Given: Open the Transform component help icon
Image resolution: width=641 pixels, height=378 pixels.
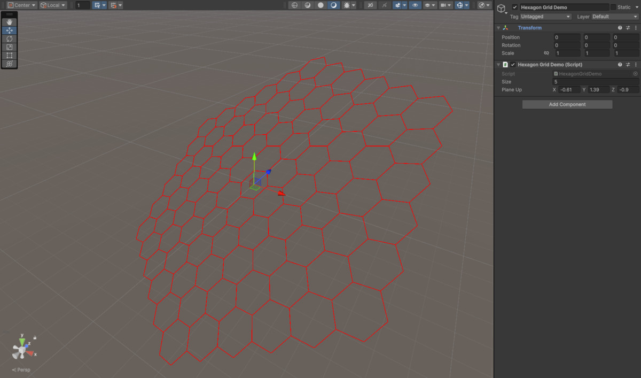Looking at the screenshot, I should [x=620, y=27].
